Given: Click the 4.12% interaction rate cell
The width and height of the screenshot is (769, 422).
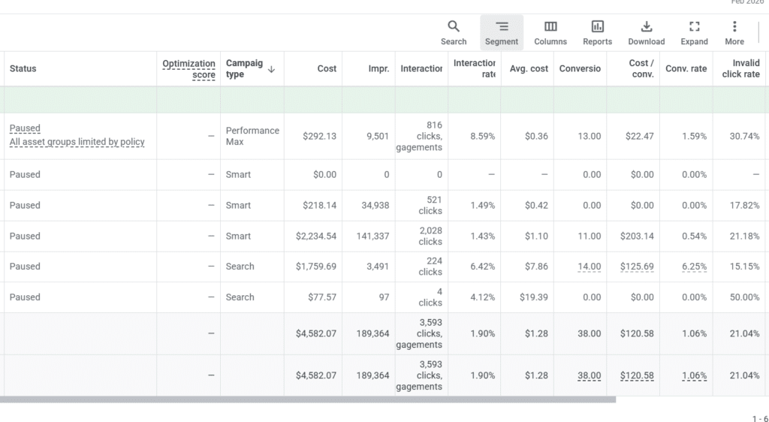Looking at the screenshot, I should tap(482, 297).
